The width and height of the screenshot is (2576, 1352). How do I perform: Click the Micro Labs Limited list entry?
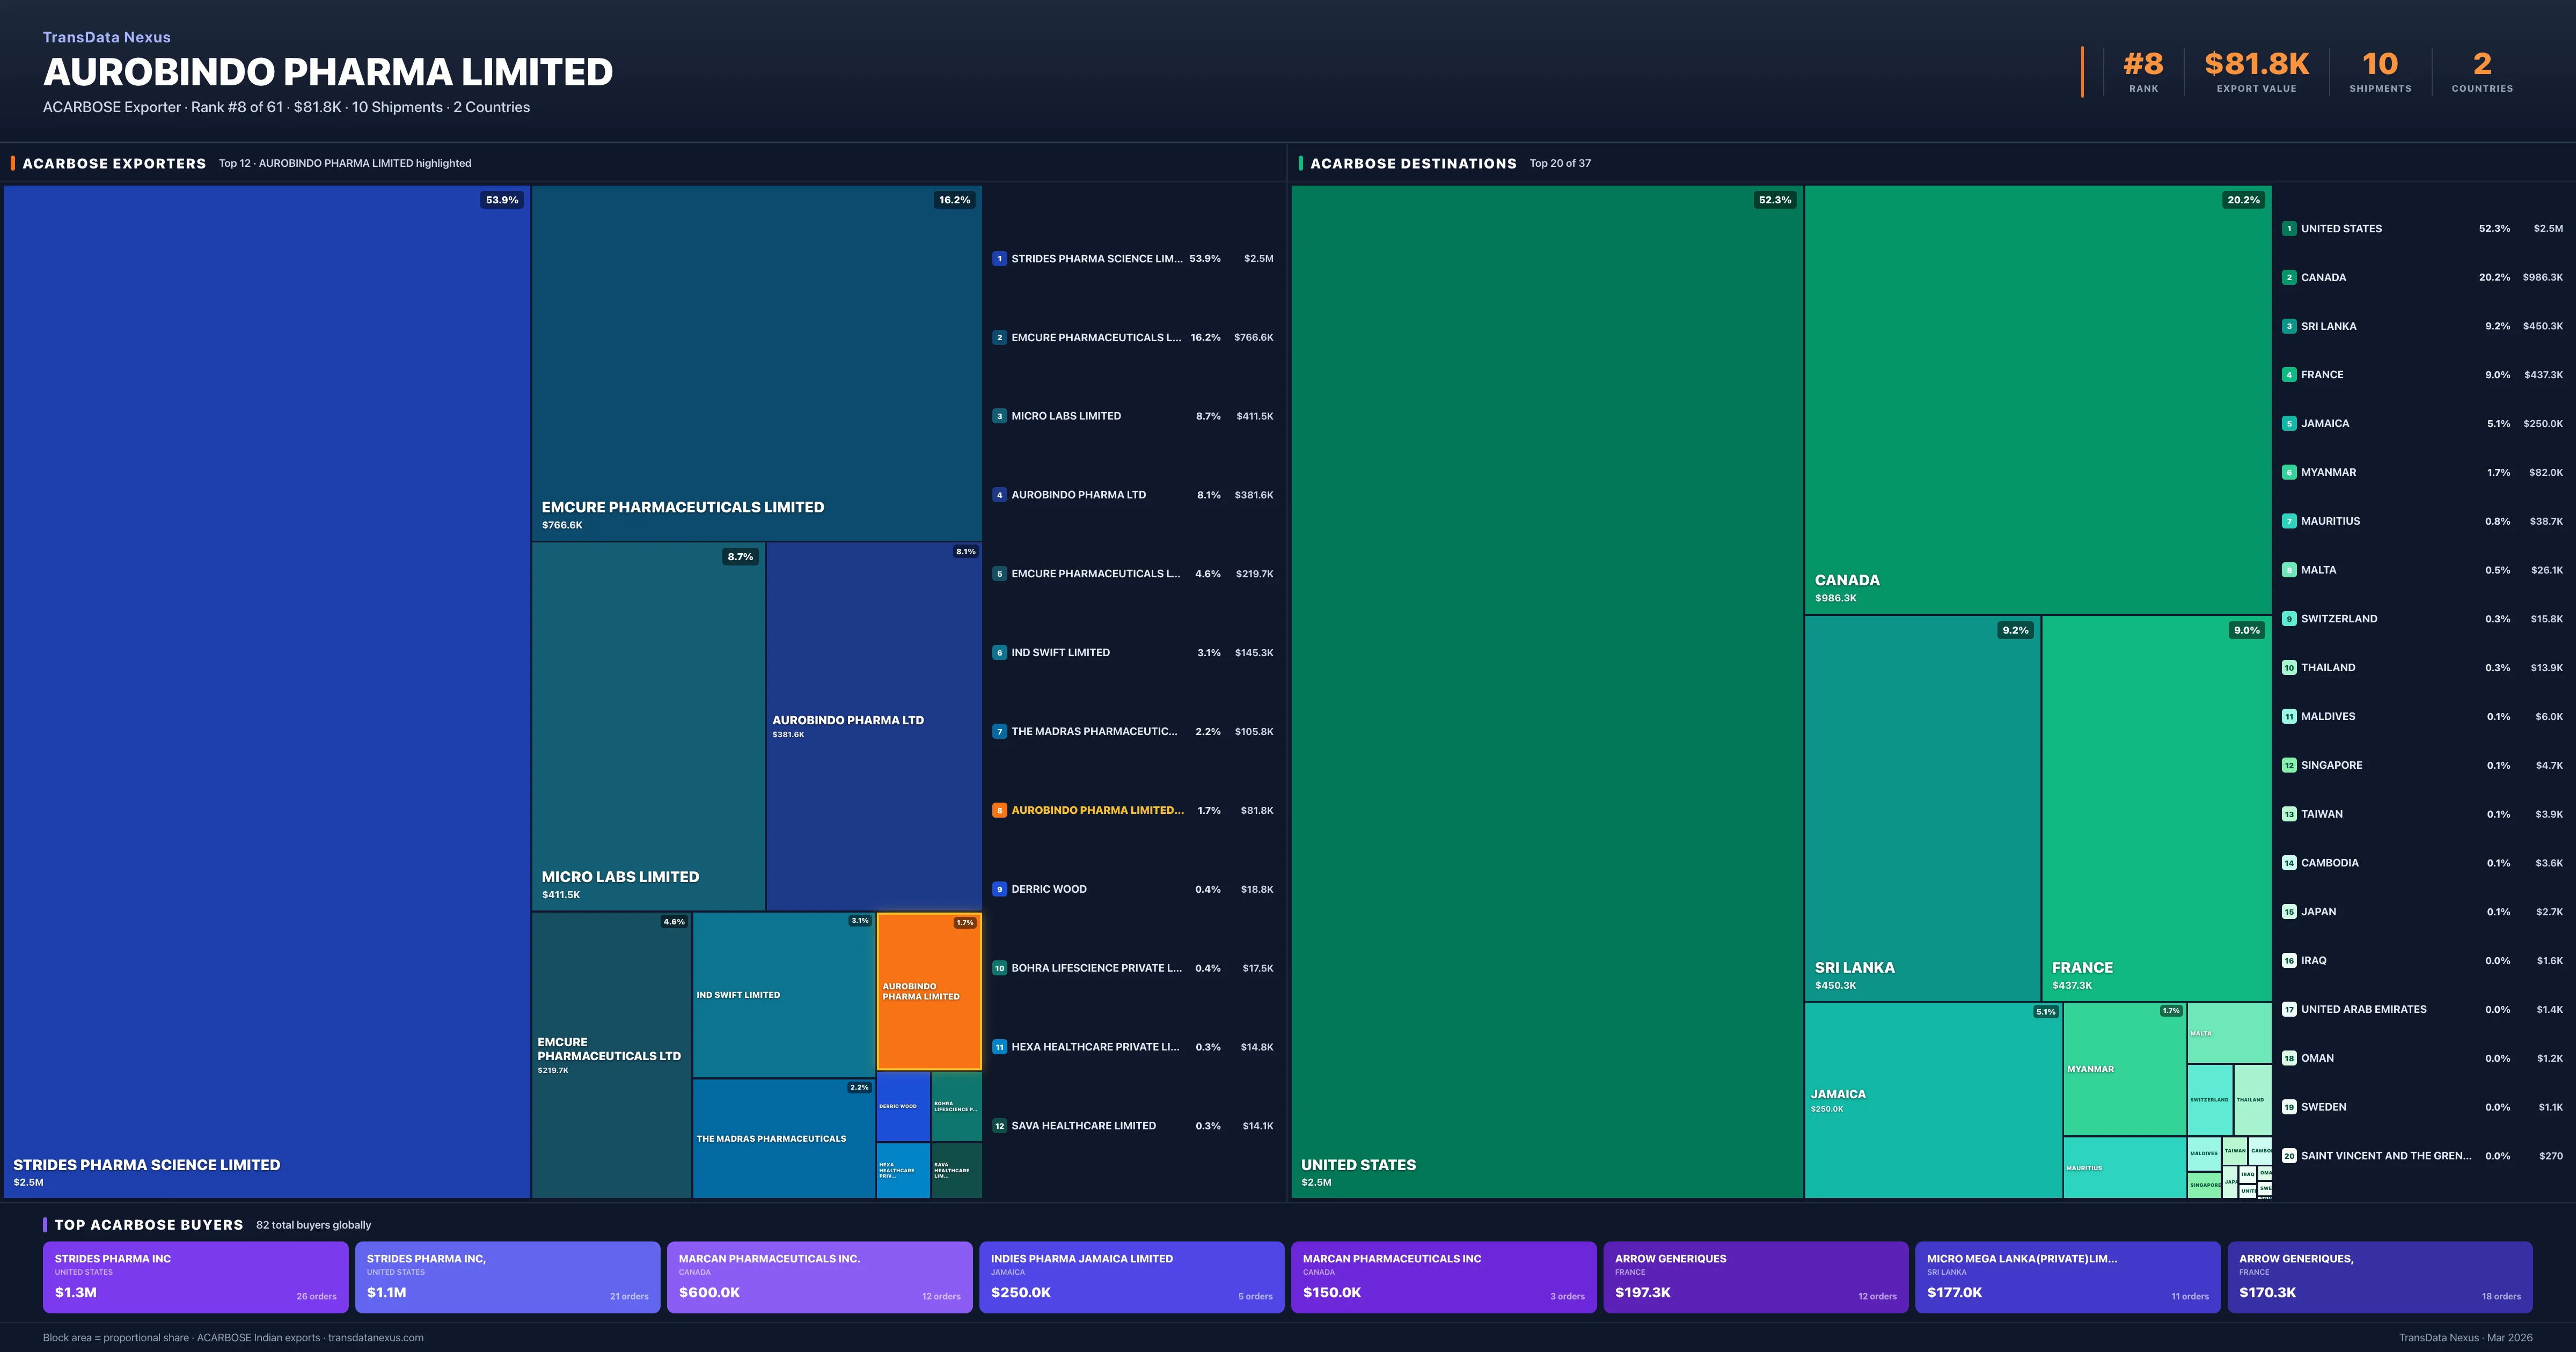click(1066, 416)
